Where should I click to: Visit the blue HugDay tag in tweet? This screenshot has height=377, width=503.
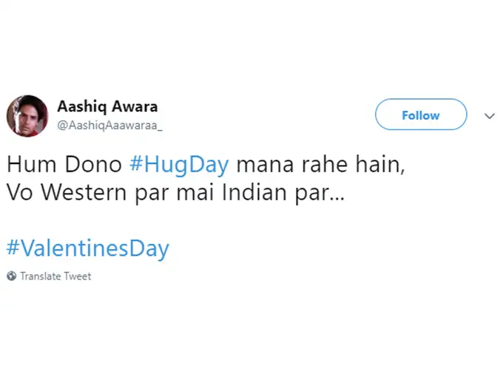tap(179, 163)
